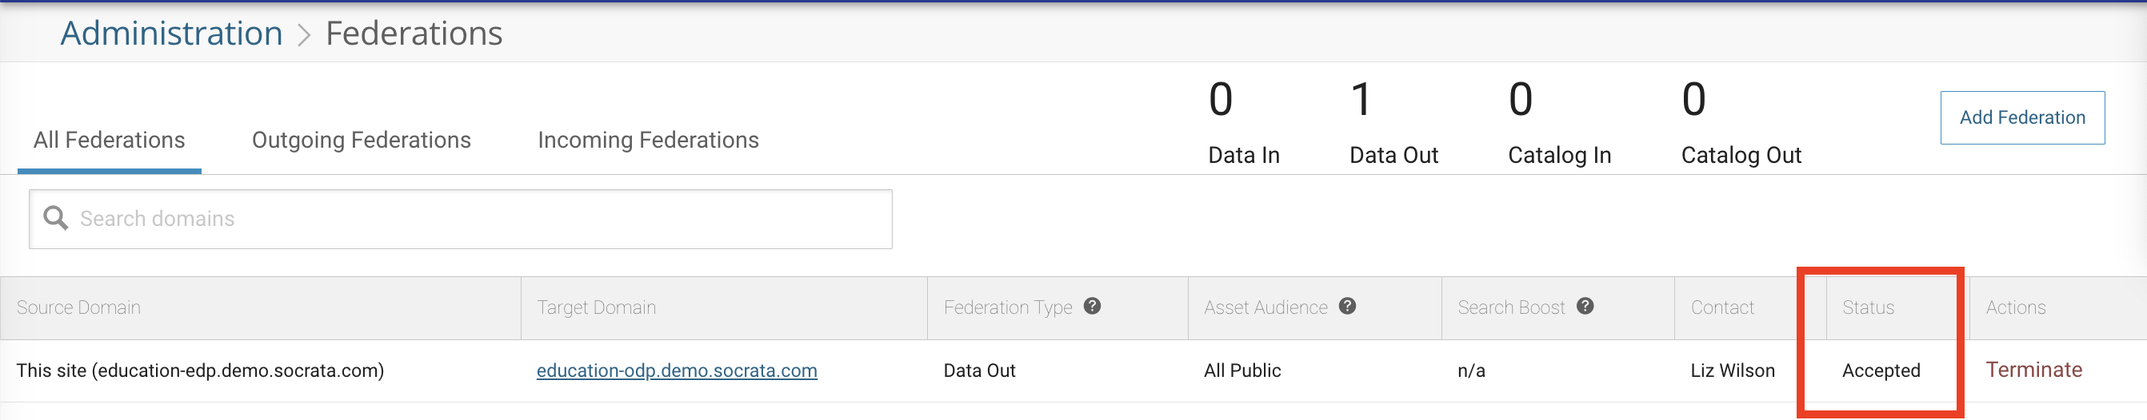Switch to Outgoing Federations tab

(x=361, y=141)
